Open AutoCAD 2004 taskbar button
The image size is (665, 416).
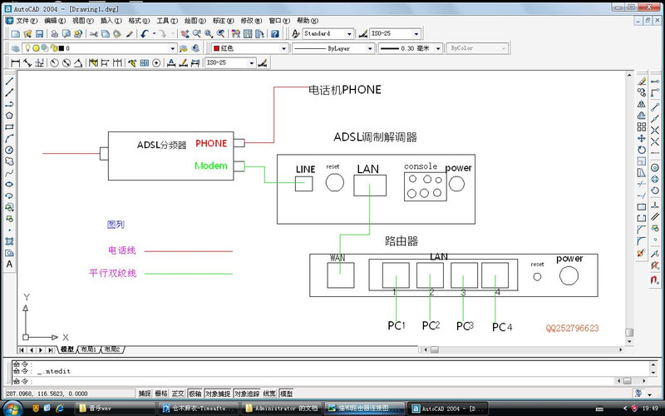tap(449, 409)
